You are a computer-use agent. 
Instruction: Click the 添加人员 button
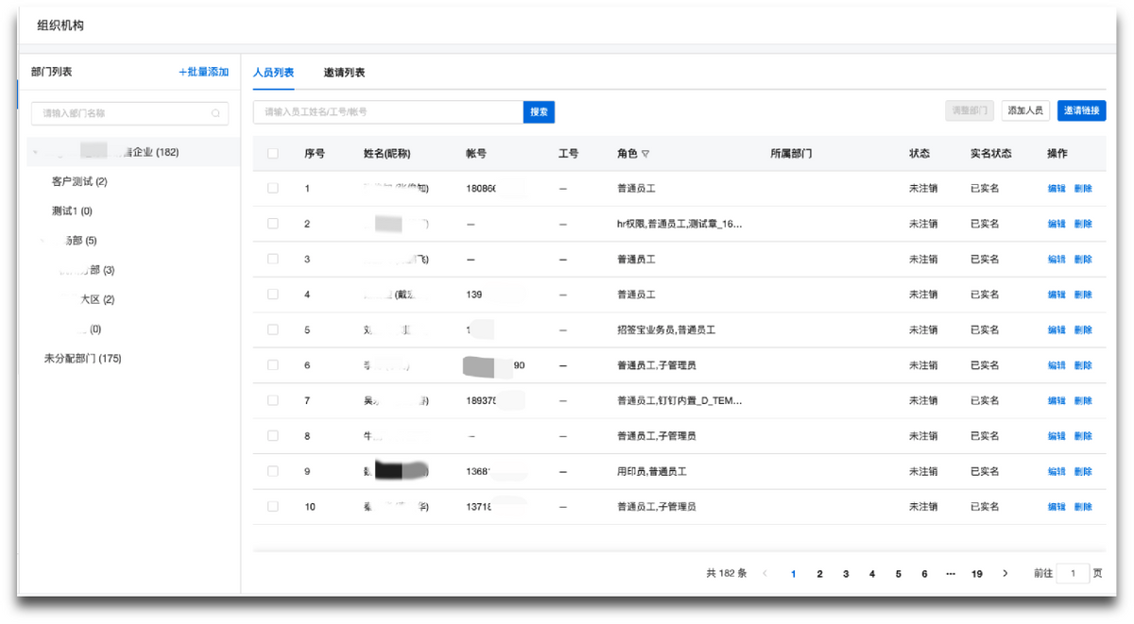click(x=1025, y=110)
